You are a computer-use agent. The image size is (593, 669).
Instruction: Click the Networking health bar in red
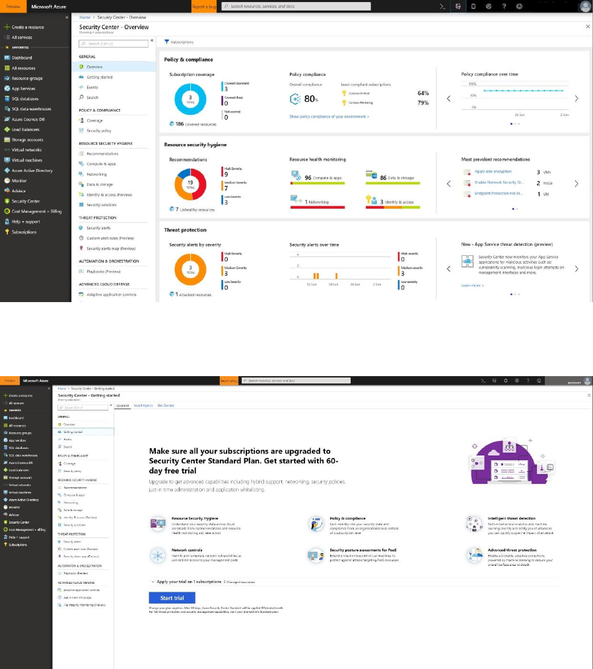click(x=318, y=208)
